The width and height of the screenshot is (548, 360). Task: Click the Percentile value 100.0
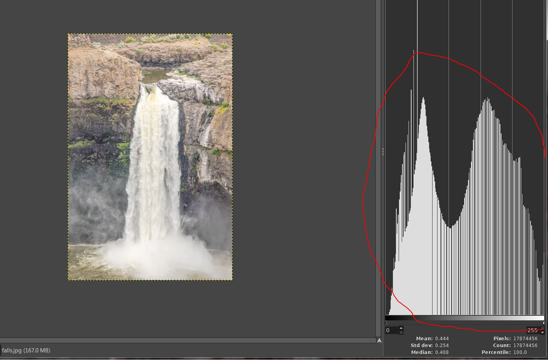tap(520, 352)
